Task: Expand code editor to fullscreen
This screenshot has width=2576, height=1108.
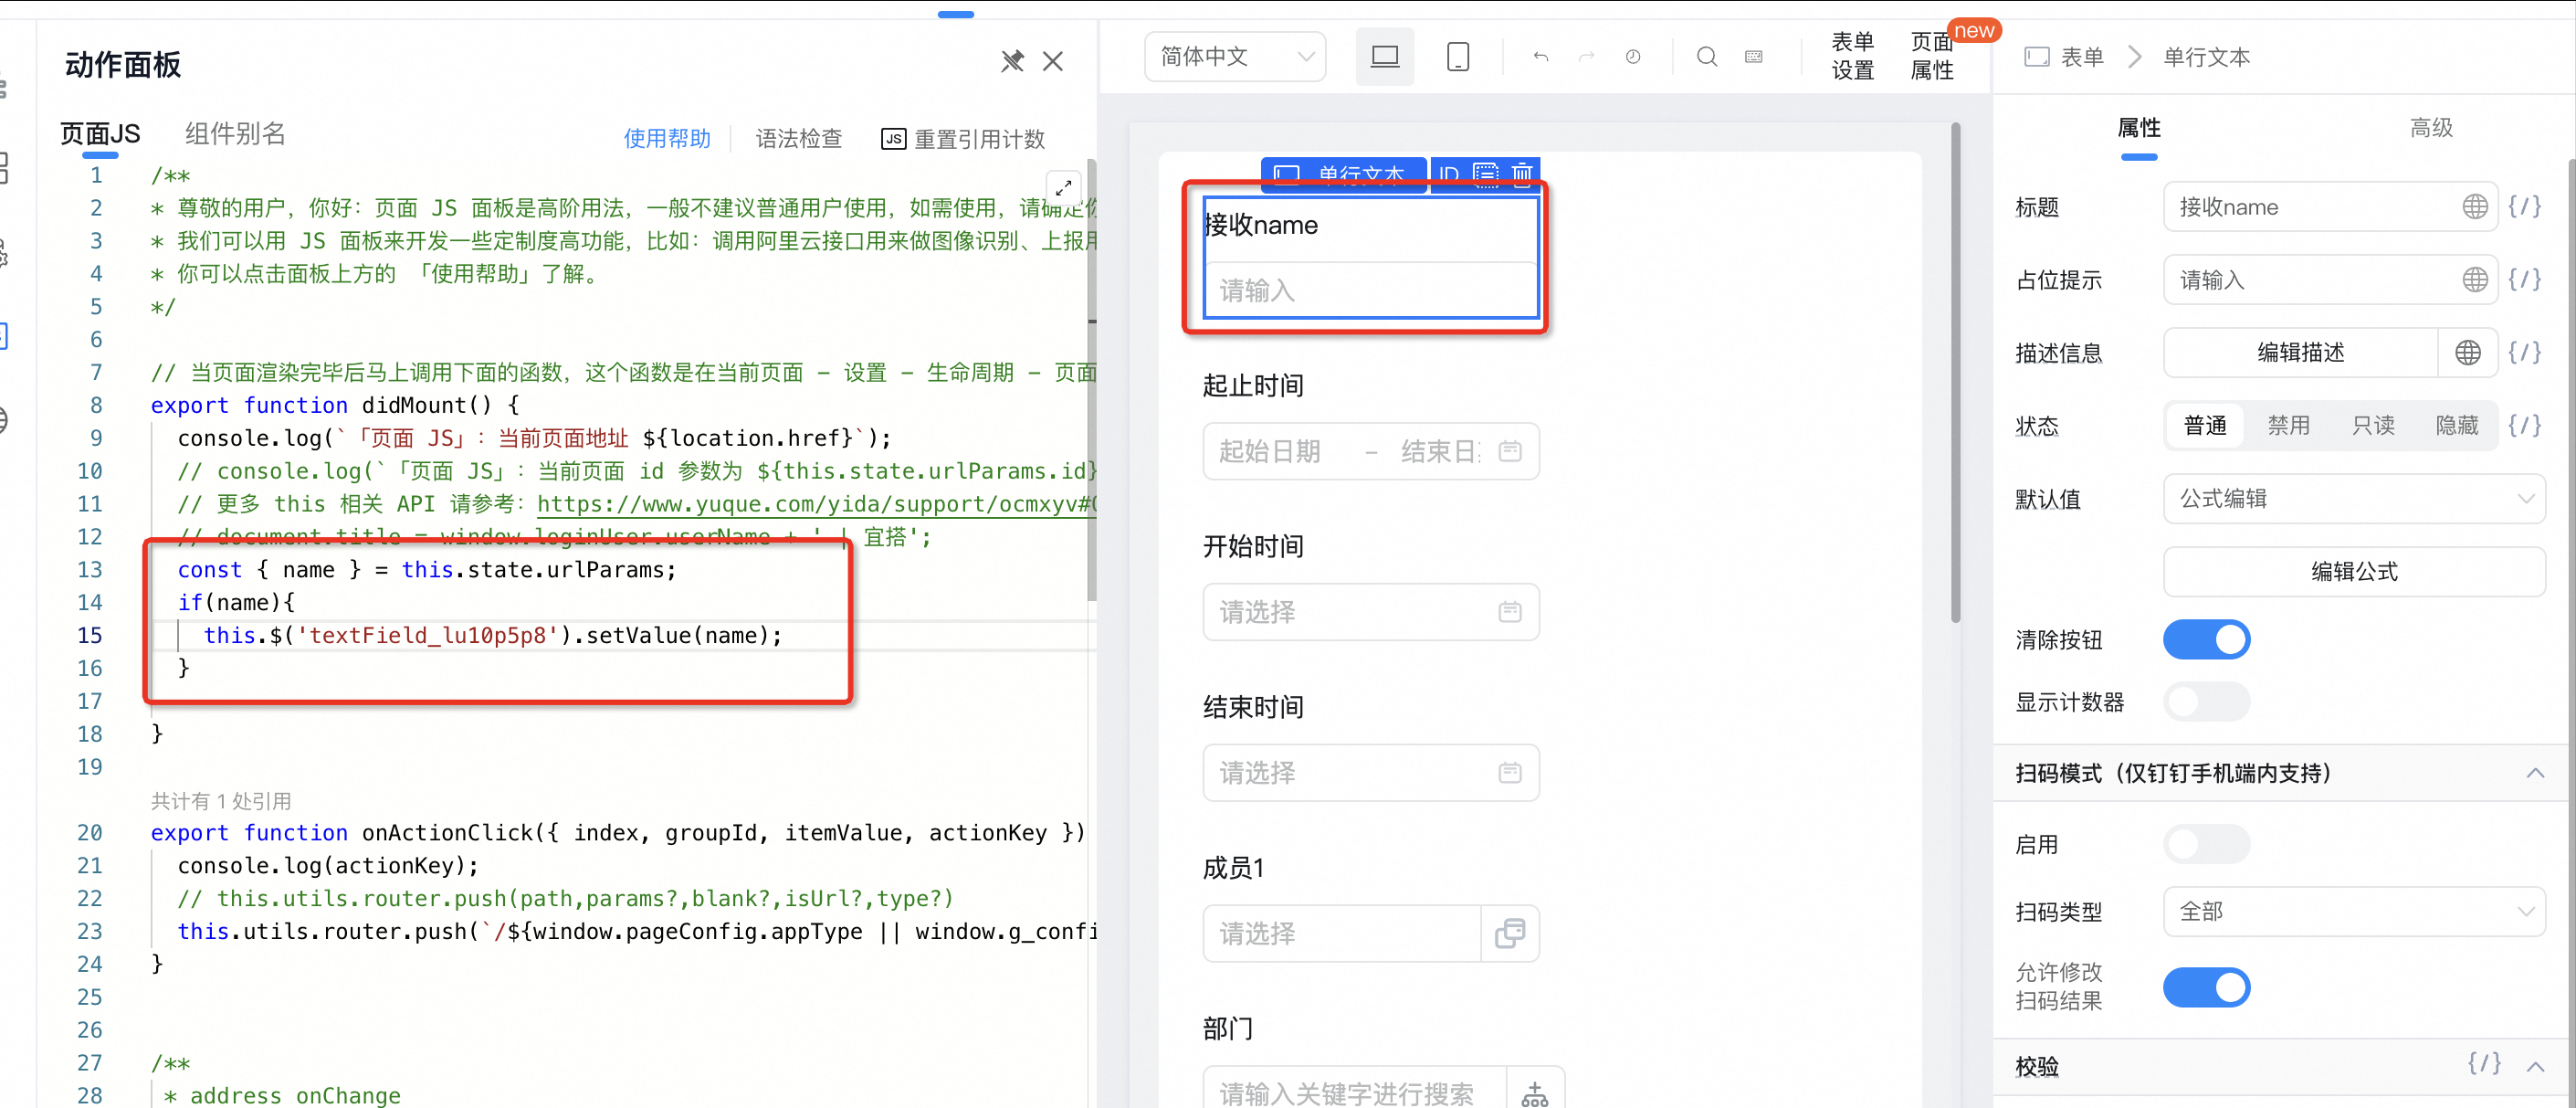Action: pyautogui.click(x=1064, y=187)
